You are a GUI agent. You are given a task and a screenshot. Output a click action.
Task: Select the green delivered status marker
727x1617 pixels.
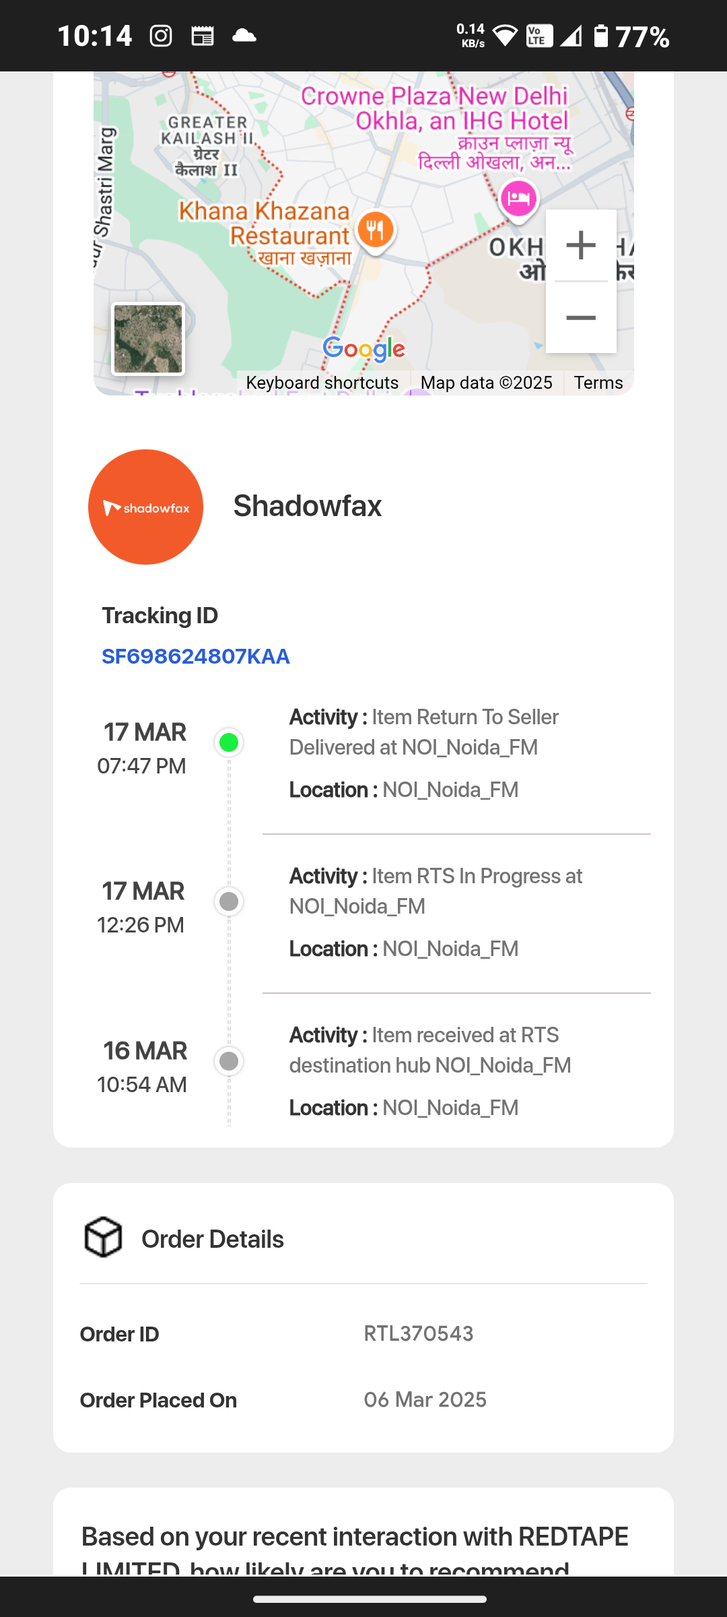(x=229, y=742)
